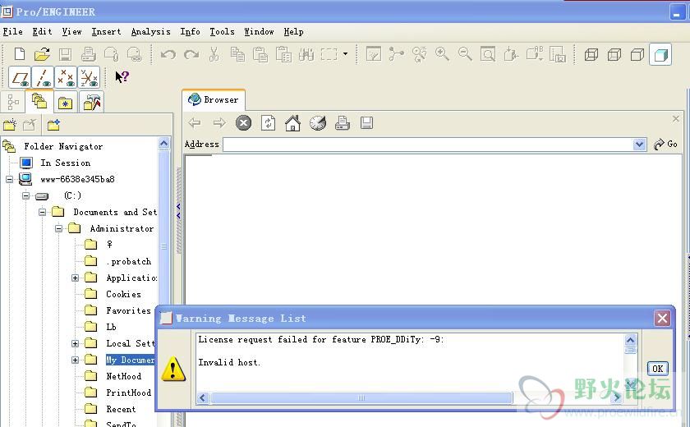690x427 pixels.
Task: Open the Insert menu
Action: (106, 32)
